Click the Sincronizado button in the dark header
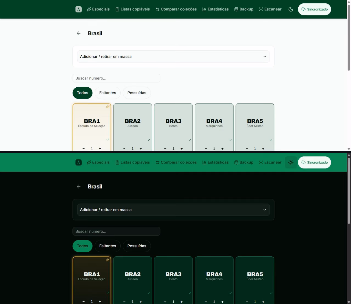 pyautogui.click(x=315, y=162)
